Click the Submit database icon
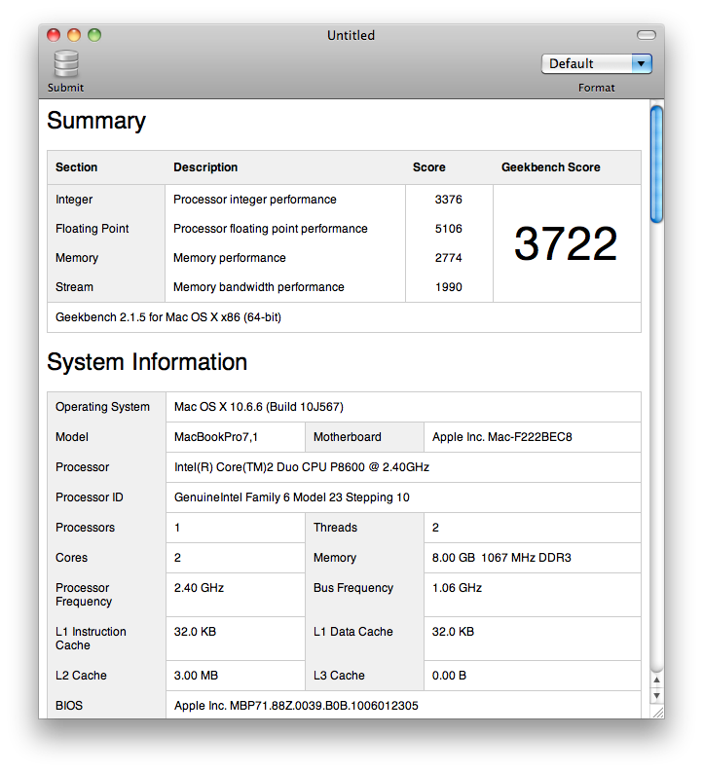 click(66, 63)
